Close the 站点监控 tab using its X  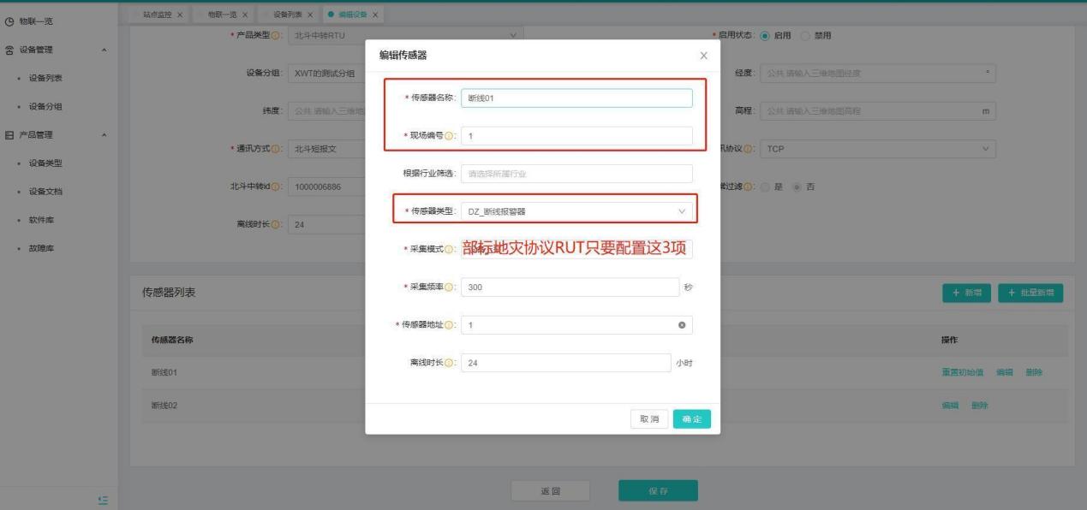coord(179,15)
